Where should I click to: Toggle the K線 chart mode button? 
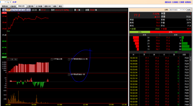[x=4, y=10]
